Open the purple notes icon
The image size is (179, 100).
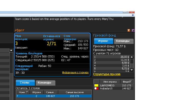[133, 30]
